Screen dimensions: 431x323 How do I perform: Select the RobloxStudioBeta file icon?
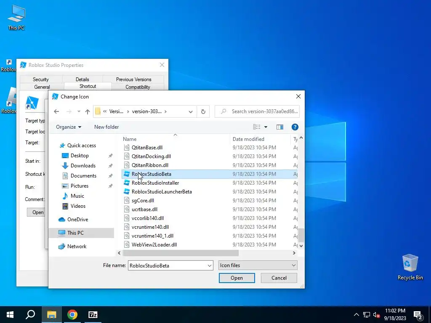(126, 174)
